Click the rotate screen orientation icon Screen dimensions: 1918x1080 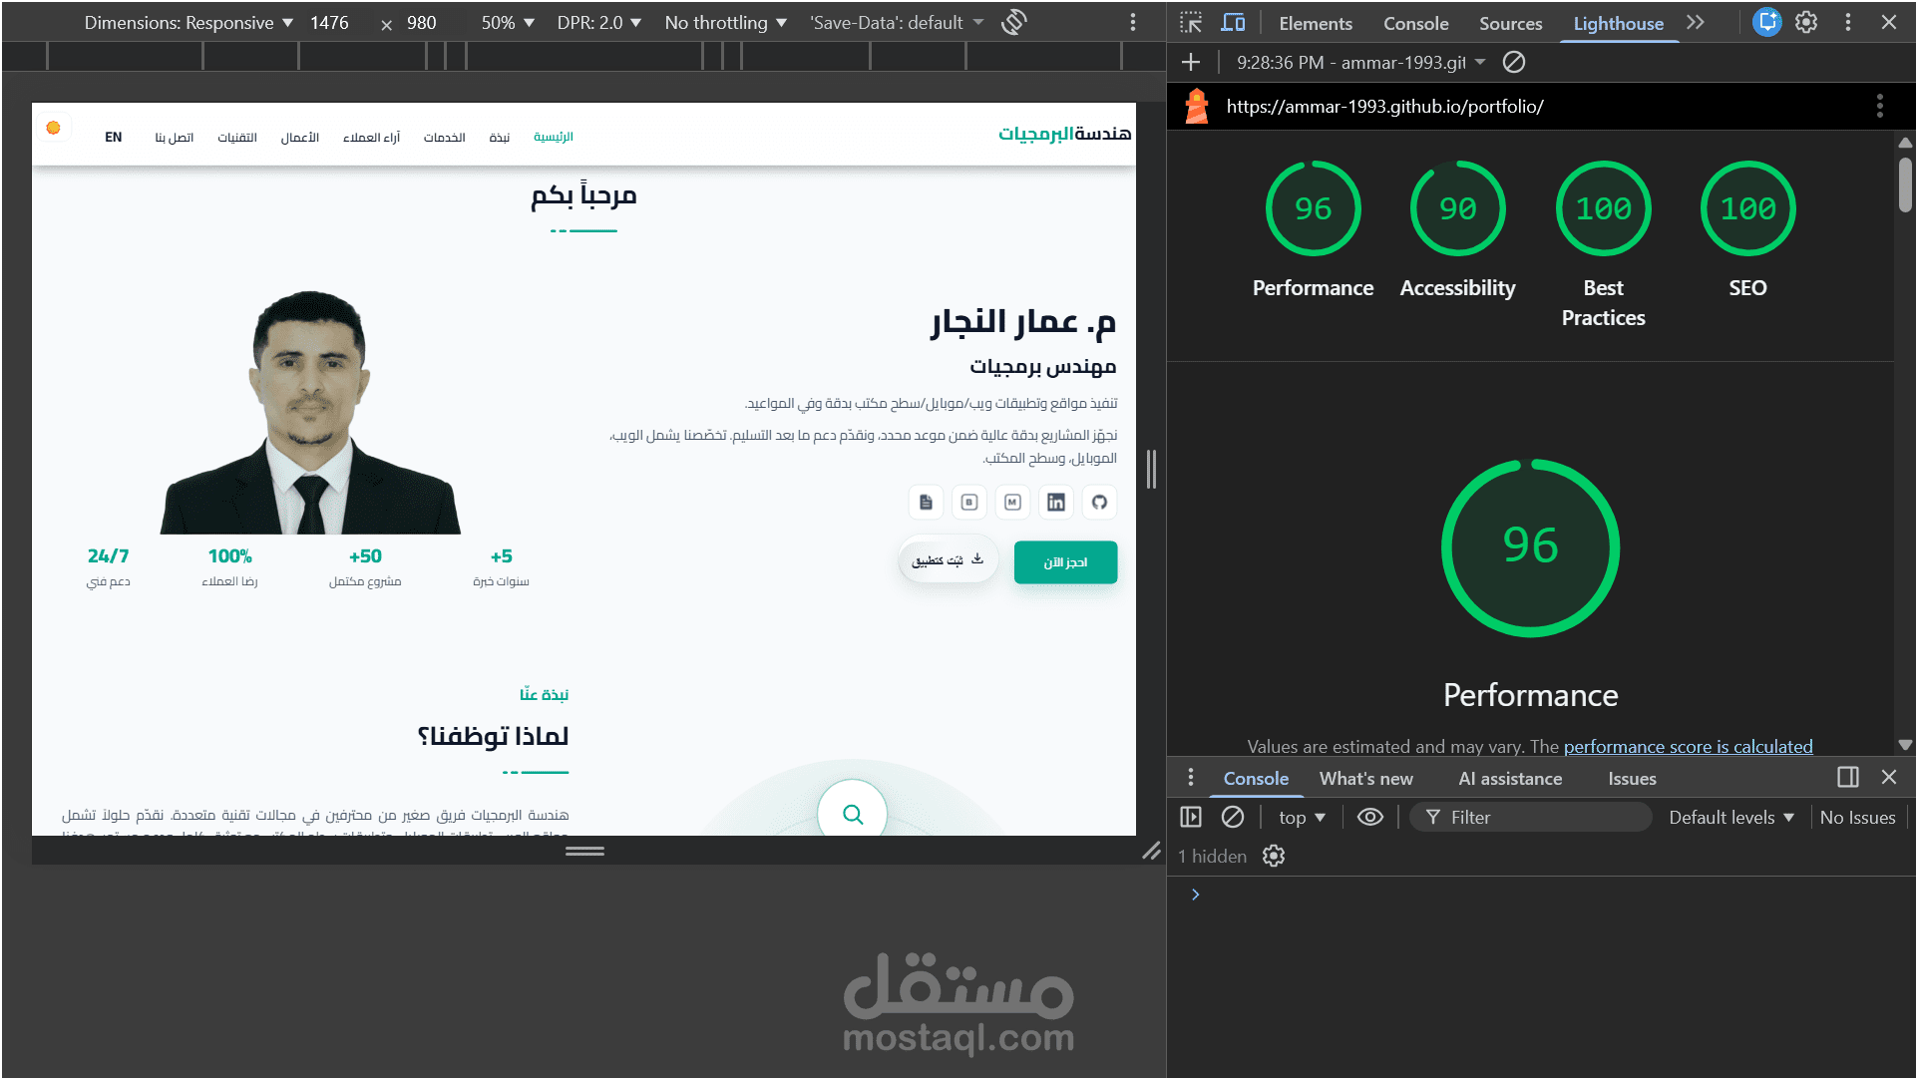[1014, 22]
